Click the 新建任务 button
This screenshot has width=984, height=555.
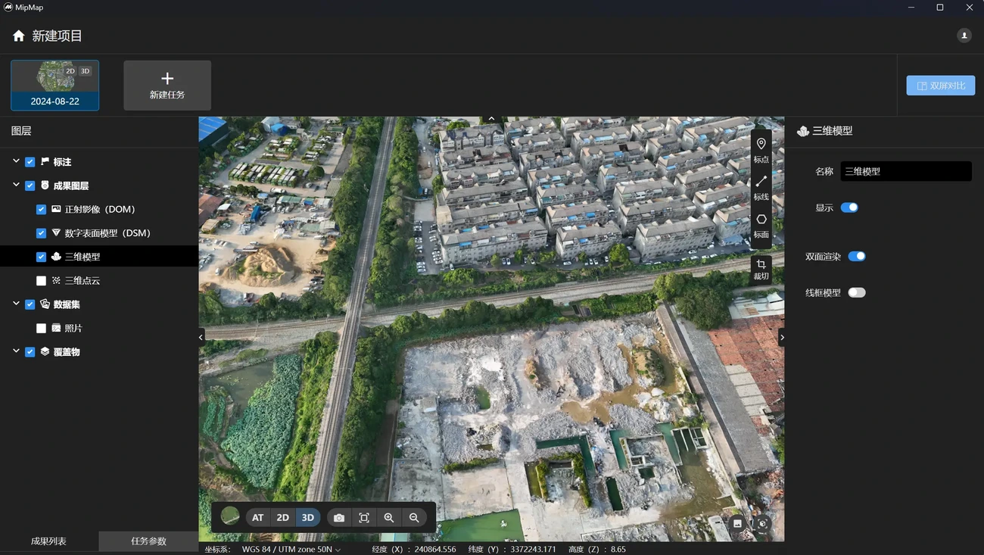[167, 86]
